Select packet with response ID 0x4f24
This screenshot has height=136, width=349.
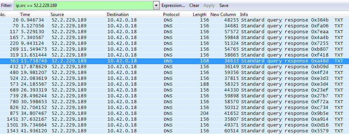(174, 73)
